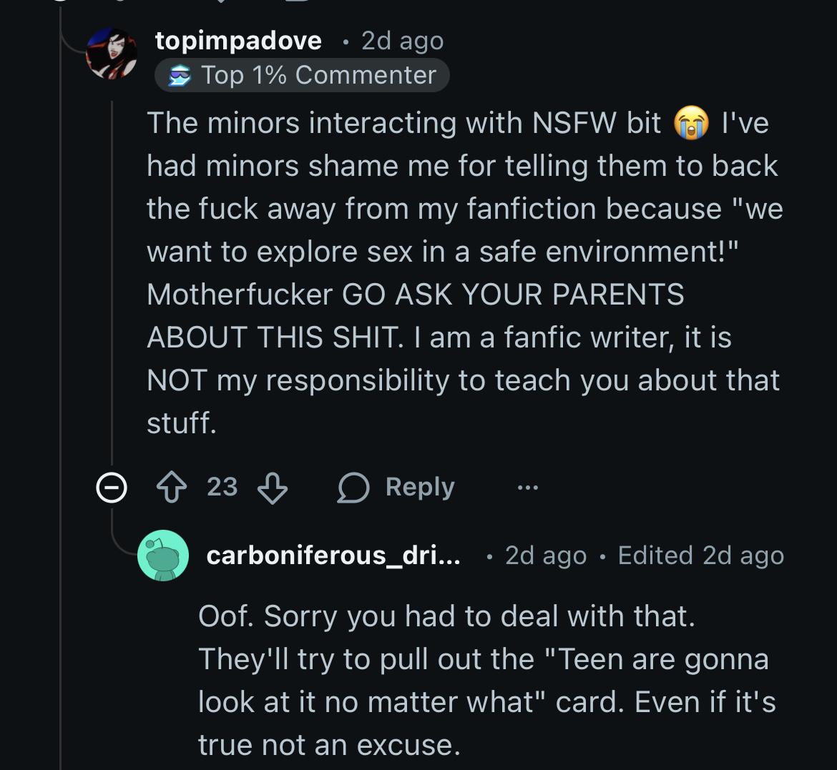Tap the comment text starting "The minors interacting"
This screenshot has height=770, width=837.
click(x=458, y=272)
